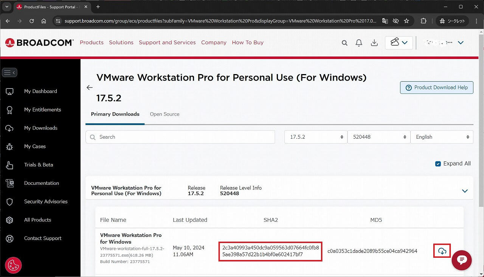Switch to the Open Source tab

tap(164, 114)
